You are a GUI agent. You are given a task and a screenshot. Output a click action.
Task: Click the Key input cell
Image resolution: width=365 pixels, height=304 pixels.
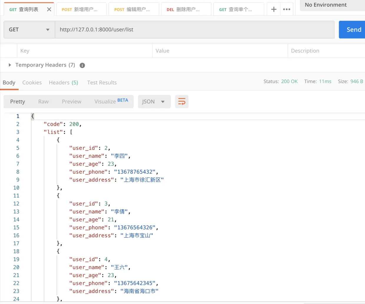pyautogui.click(x=84, y=51)
